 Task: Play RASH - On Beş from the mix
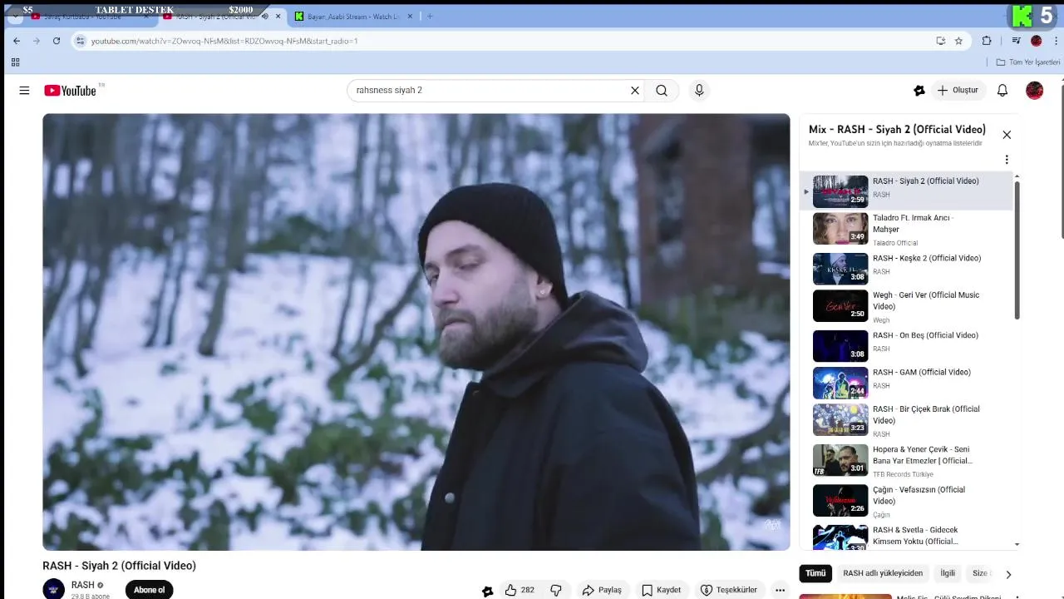tap(907, 345)
